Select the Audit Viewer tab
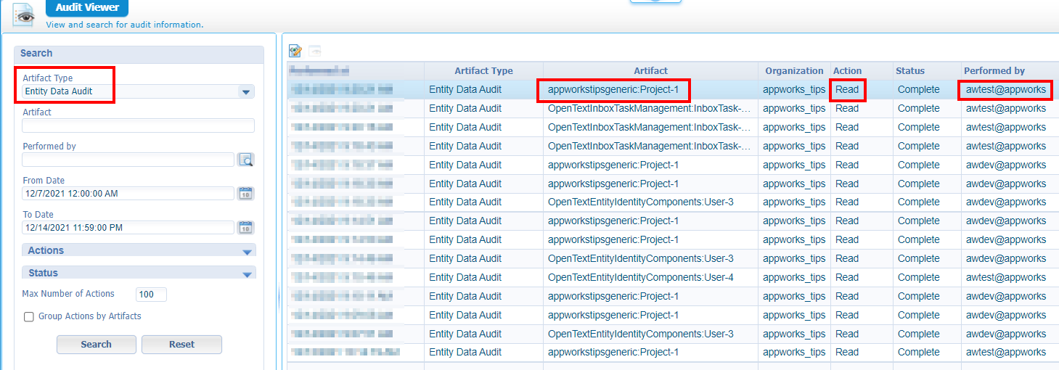 (x=87, y=8)
